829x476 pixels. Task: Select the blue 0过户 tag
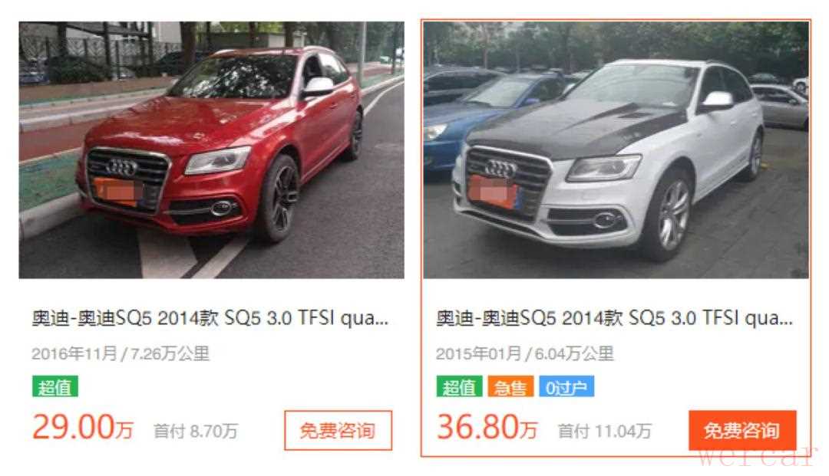coord(566,387)
